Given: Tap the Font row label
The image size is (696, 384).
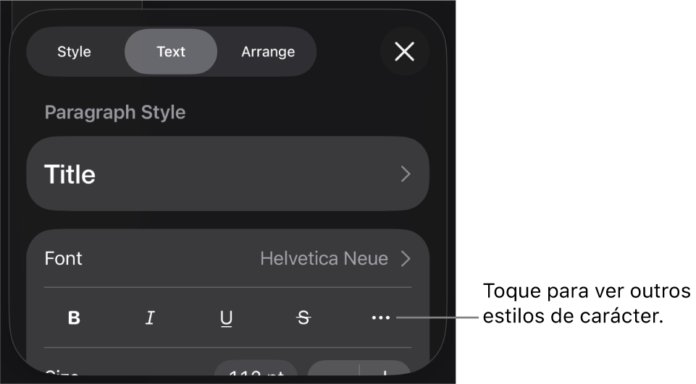Looking at the screenshot, I should coord(64,258).
